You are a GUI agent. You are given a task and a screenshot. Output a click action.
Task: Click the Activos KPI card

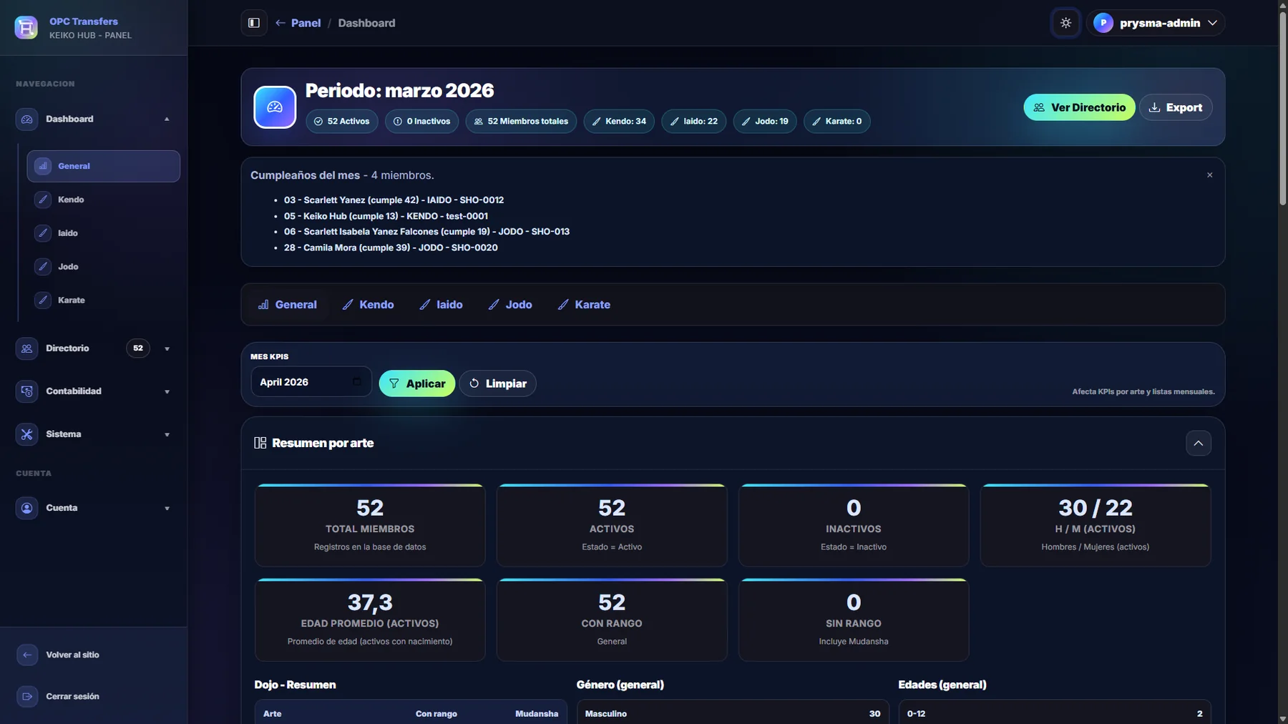pos(612,526)
